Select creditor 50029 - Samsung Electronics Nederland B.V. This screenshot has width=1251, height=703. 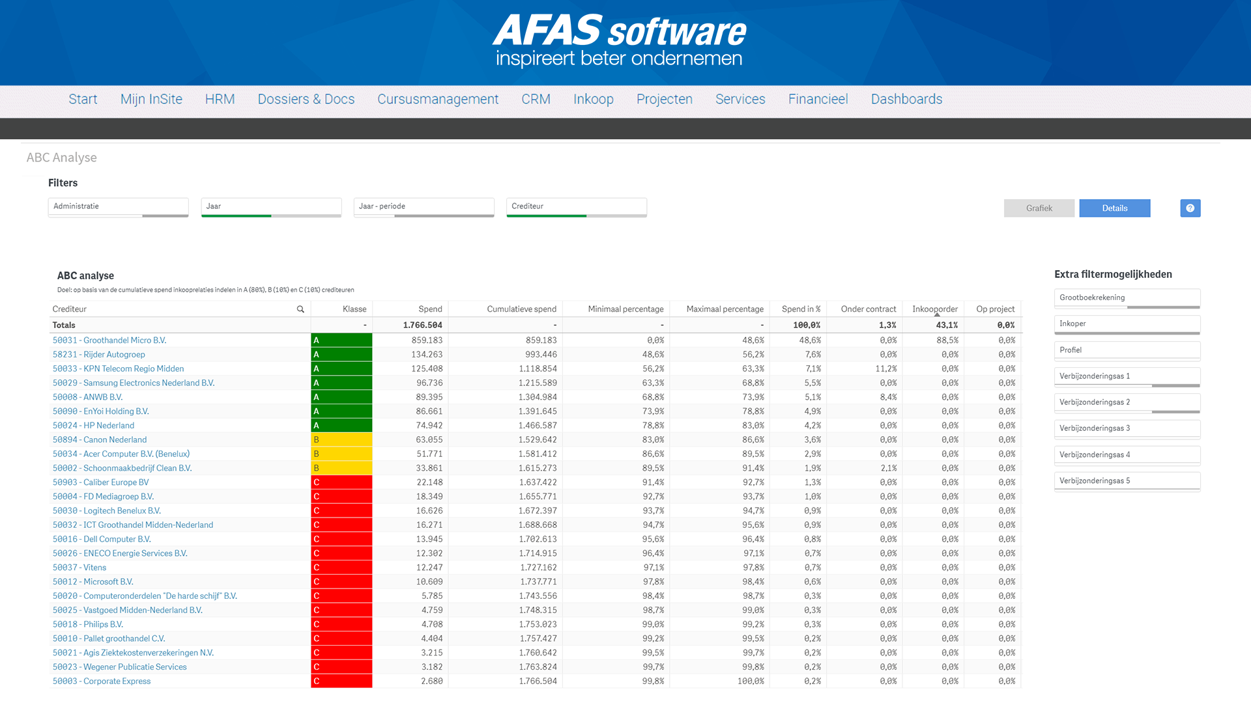tap(134, 383)
